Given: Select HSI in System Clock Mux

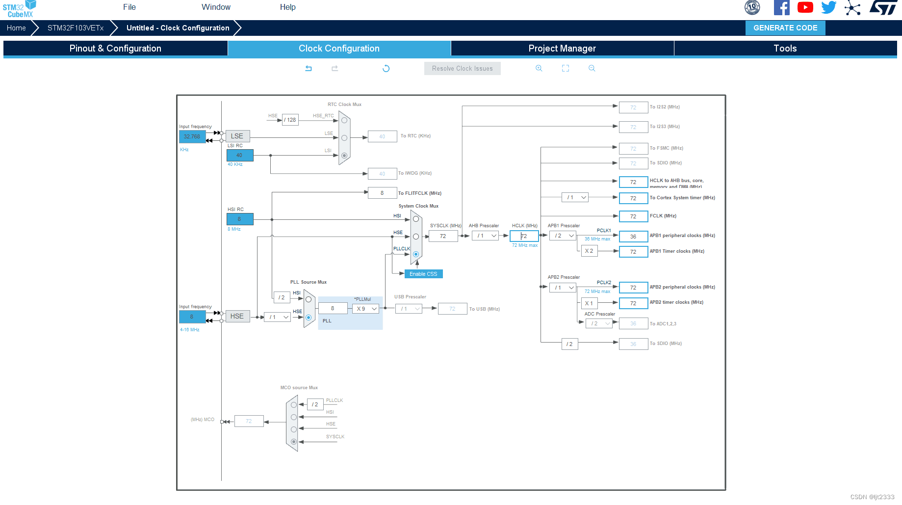Looking at the screenshot, I should (x=416, y=219).
